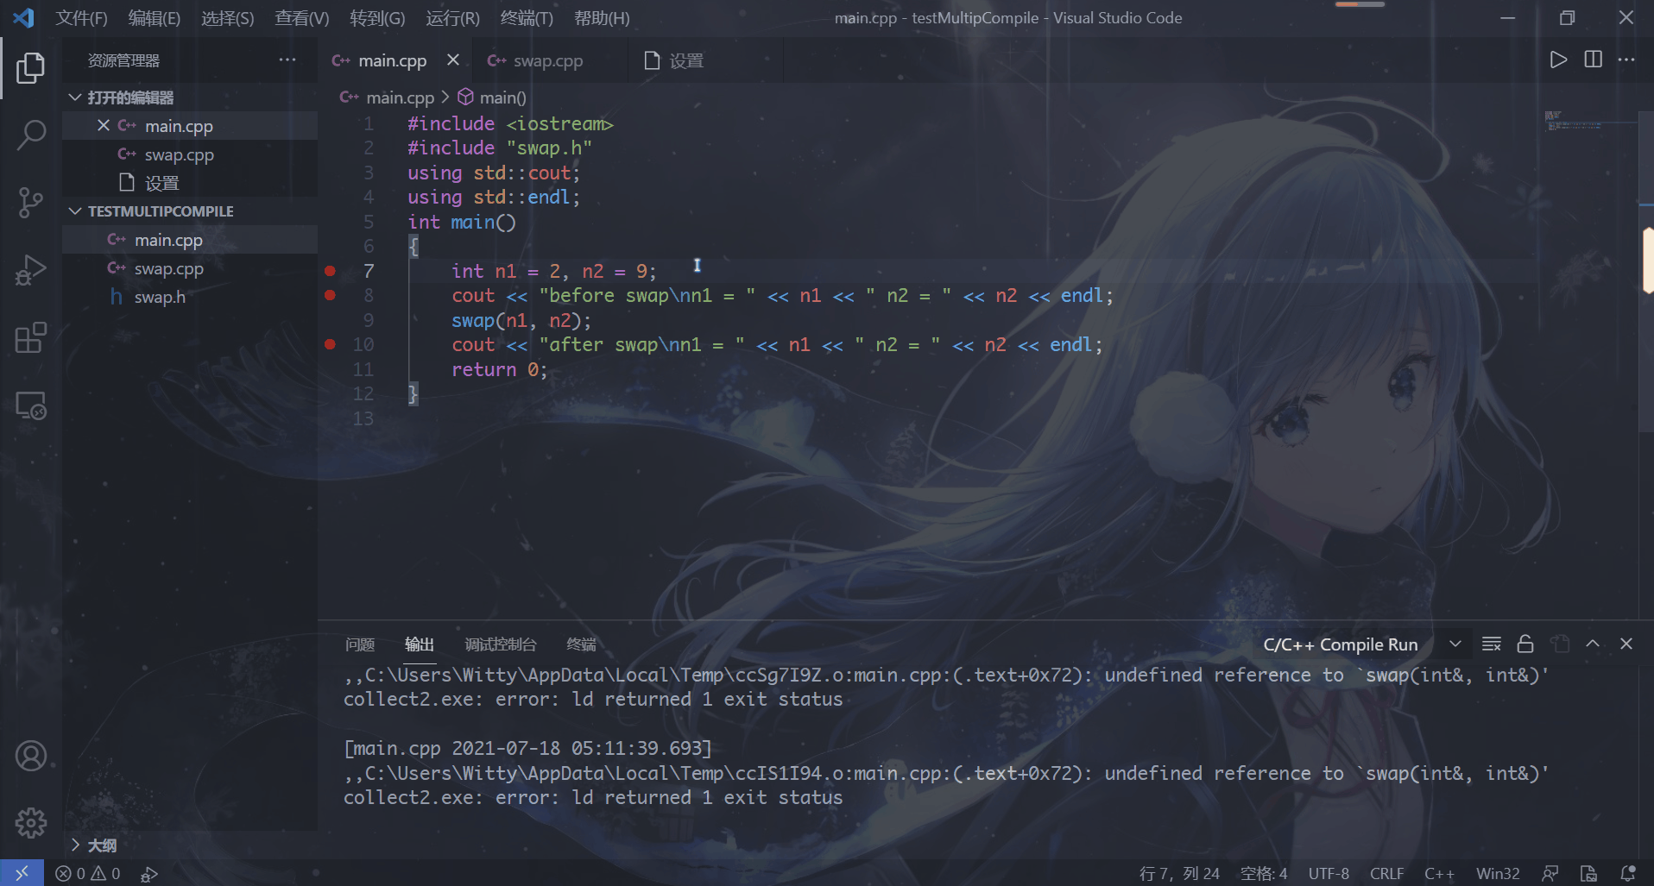The height and width of the screenshot is (886, 1654).
Task: Open the Selection menu
Action: click(x=227, y=18)
